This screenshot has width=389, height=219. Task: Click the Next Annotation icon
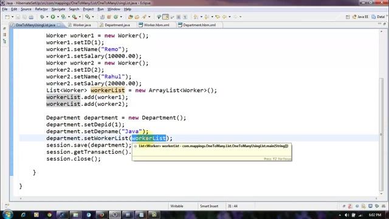[196, 17]
